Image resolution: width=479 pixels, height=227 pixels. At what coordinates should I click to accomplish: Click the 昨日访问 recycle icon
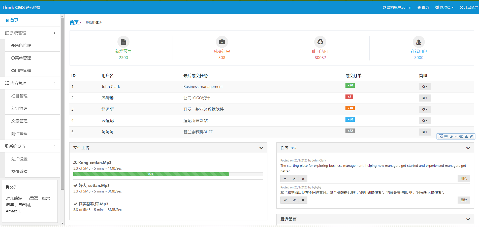point(320,42)
